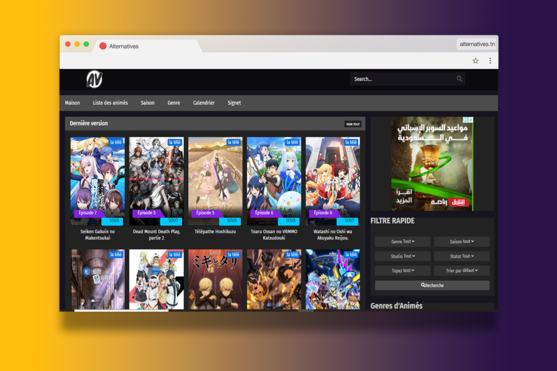The image size is (557, 371).
Task: Open Liste des animés menu item
Action: (x=110, y=103)
